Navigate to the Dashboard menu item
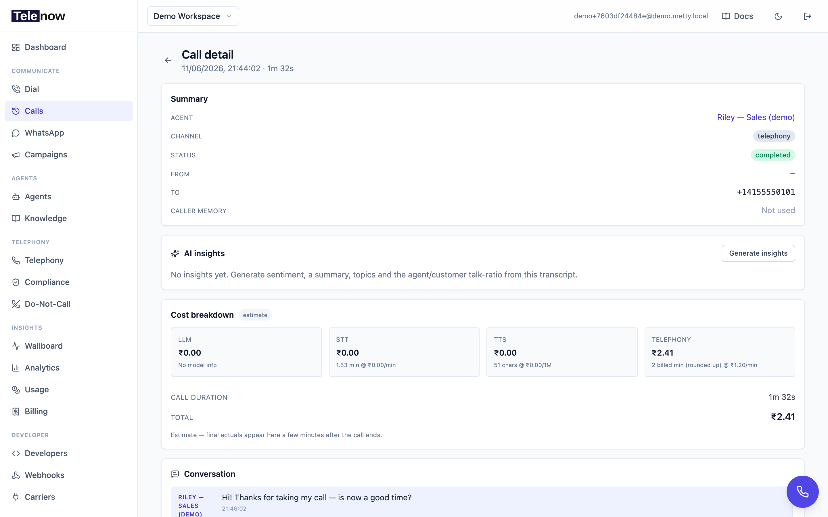Image resolution: width=828 pixels, height=517 pixels. pos(68,47)
